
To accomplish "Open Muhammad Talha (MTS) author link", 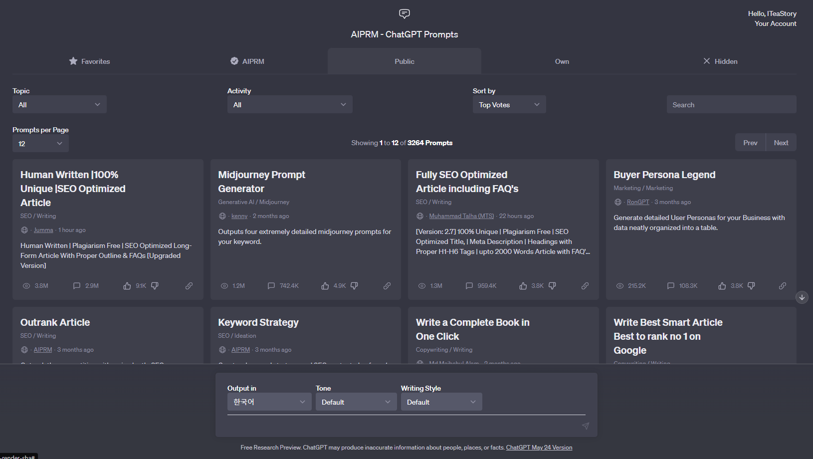I will click(461, 216).
